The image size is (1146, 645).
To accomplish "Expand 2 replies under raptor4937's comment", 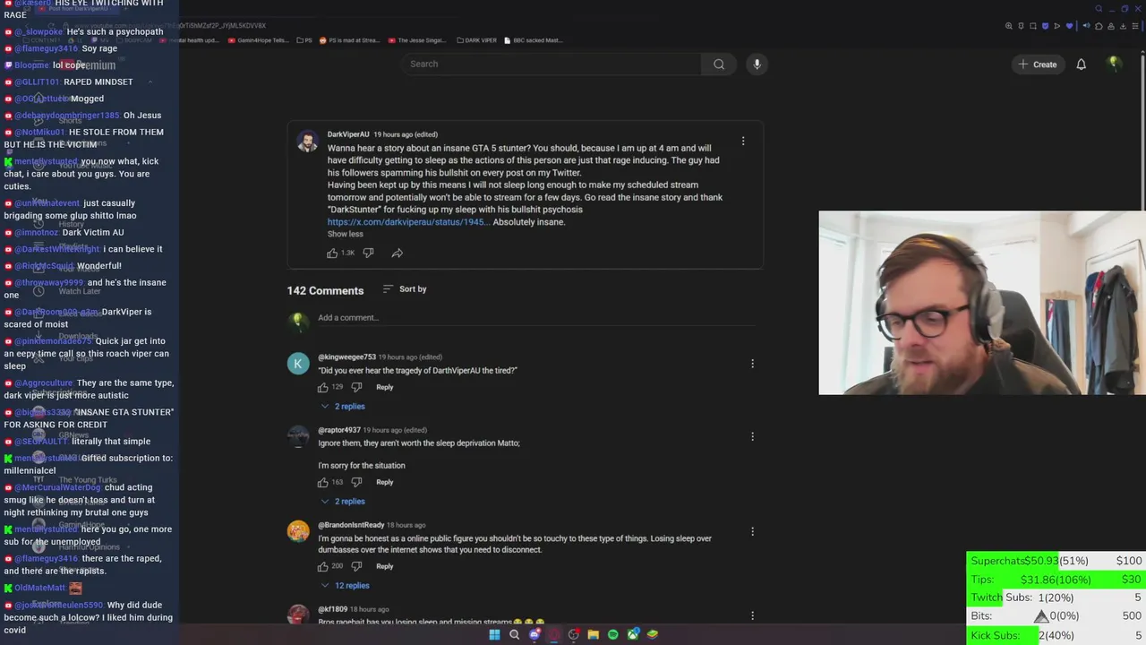I will click(343, 502).
